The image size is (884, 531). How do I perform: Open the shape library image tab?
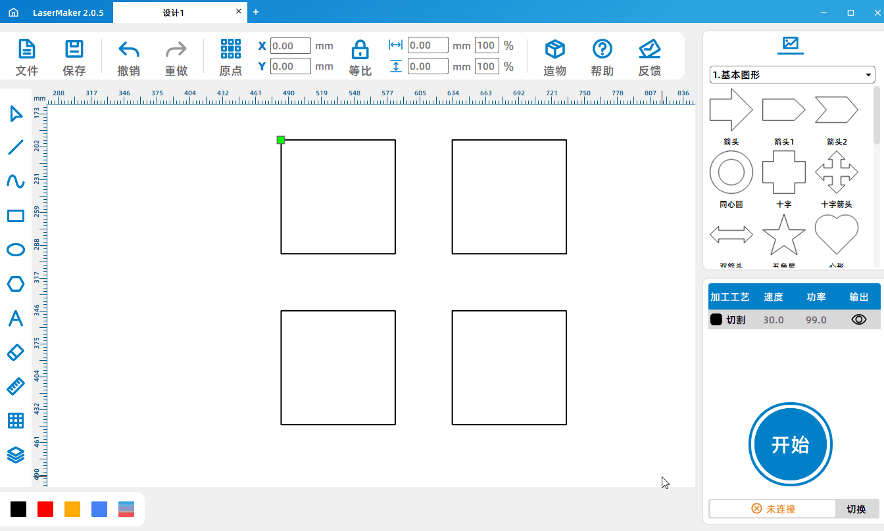tap(790, 45)
